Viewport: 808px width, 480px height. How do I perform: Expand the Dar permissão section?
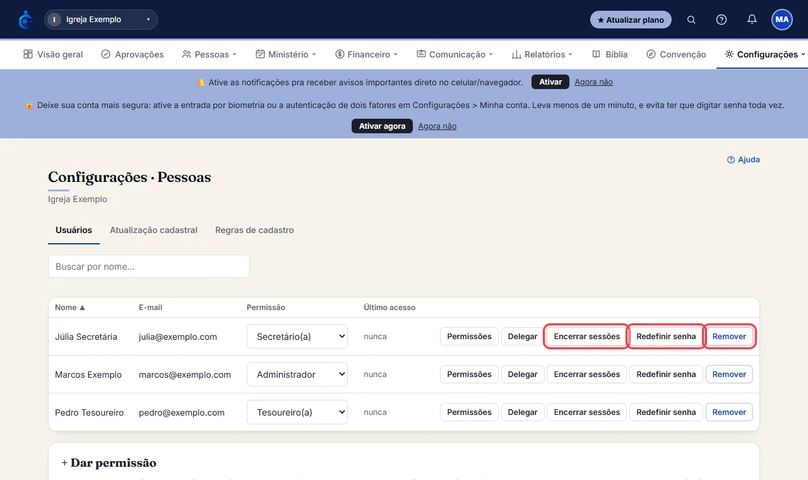tap(109, 463)
